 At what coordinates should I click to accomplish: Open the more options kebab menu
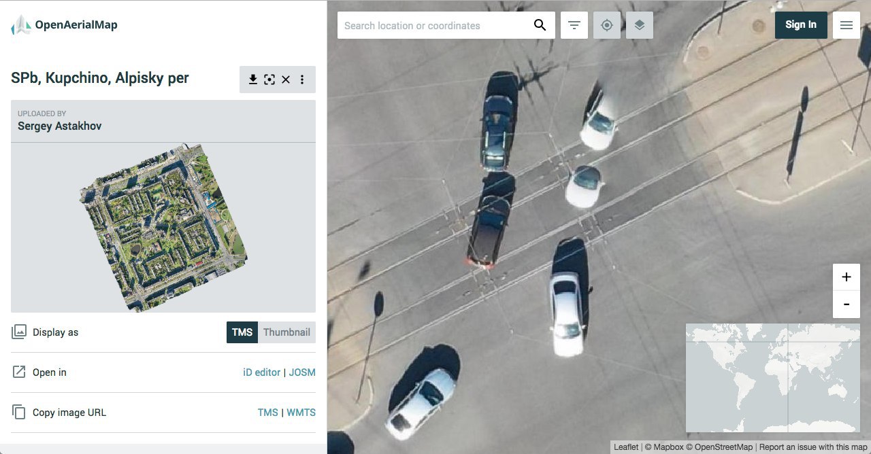tap(302, 80)
